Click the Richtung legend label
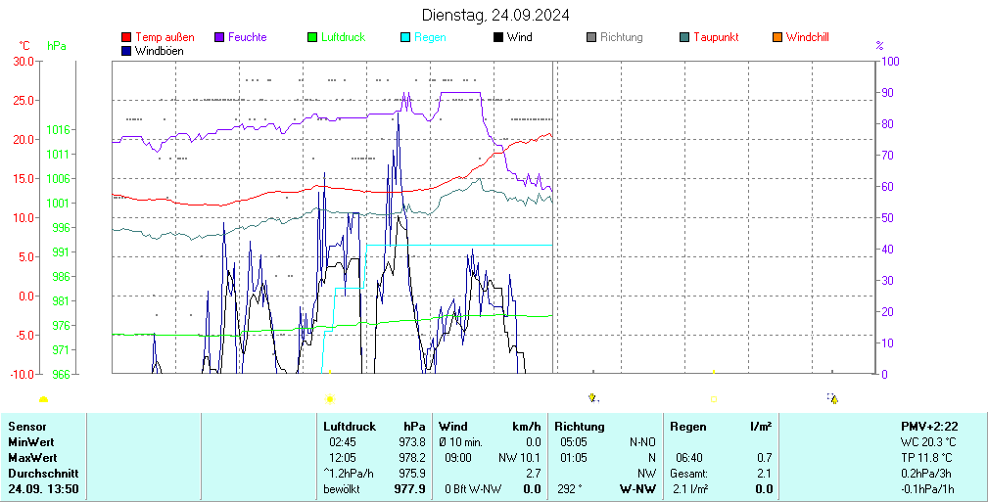Viewport: 988px width, 502px height. [621, 37]
